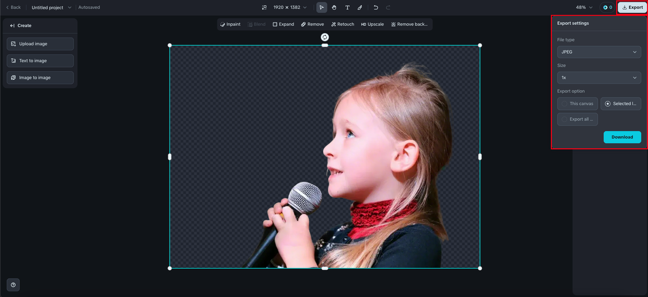The height and width of the screenshot is (297, 648).
Task: Choose Remove background tool
Action: [410, 24]
